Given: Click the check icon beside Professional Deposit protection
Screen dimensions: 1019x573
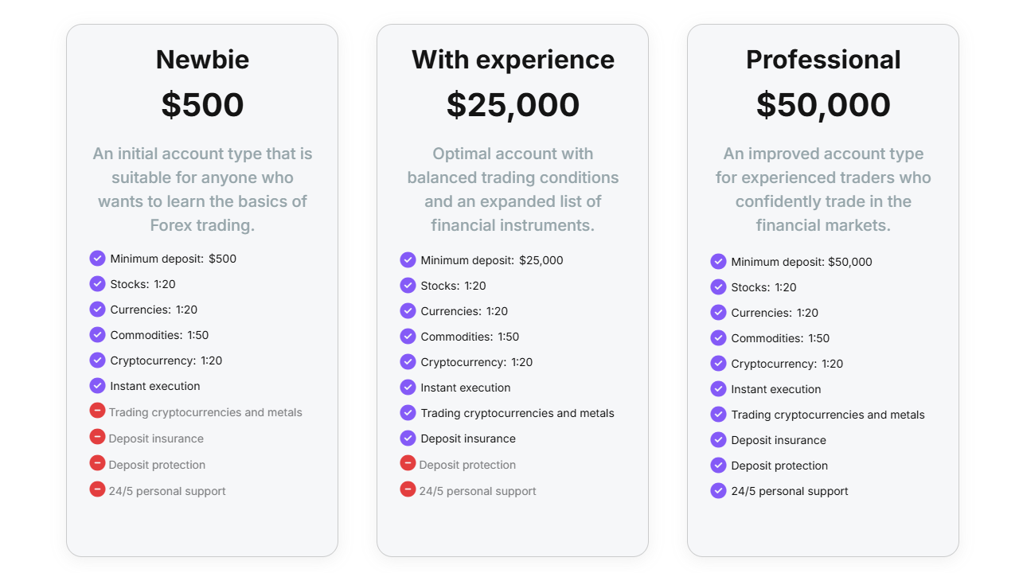Looking at the screenshot, I should point(718,465).
